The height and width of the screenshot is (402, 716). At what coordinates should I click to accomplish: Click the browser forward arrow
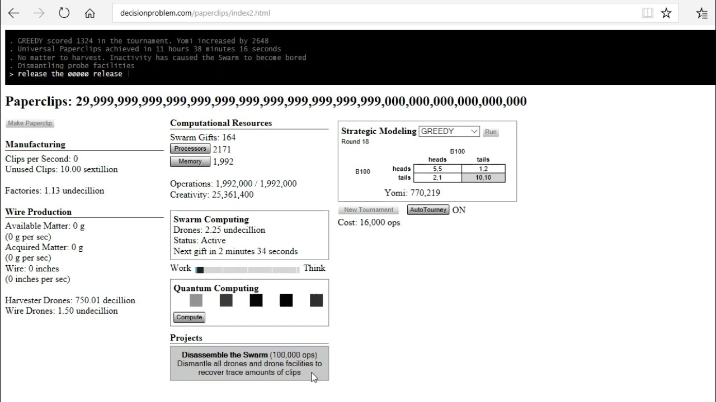39,13
